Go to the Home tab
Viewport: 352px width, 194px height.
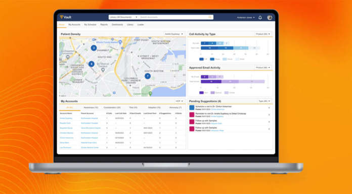point(62,25)
